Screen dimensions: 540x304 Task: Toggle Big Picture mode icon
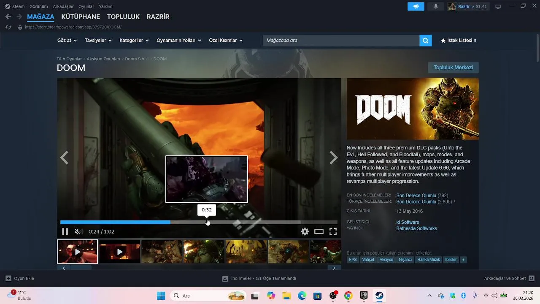click(498, 6)
